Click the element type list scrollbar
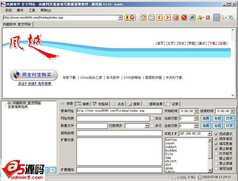The width and height of the screenshot is (238, 181). coord(210,155)
